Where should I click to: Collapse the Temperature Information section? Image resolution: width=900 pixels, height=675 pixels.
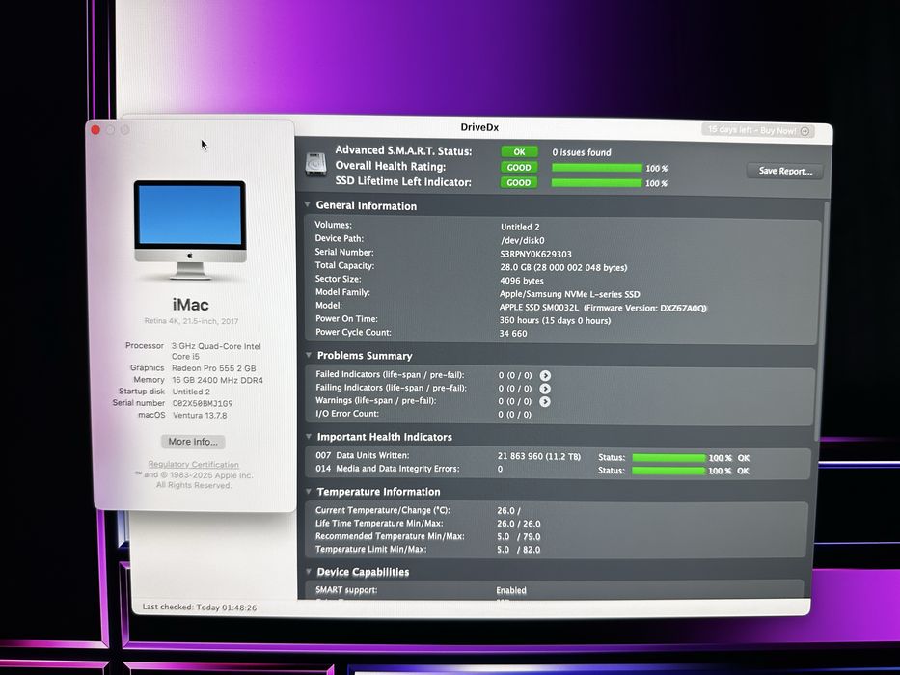[x=309, y=492]
